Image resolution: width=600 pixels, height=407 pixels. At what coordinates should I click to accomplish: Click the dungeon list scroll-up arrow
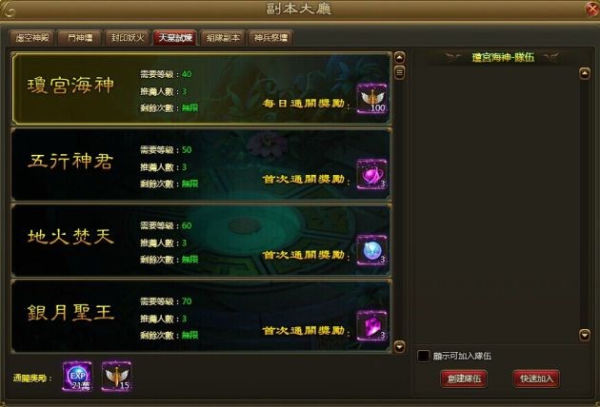pyautogui.click(x=399, y=58)
